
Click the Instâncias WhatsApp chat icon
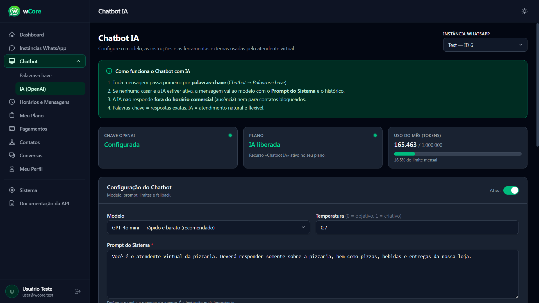[12, 48]
